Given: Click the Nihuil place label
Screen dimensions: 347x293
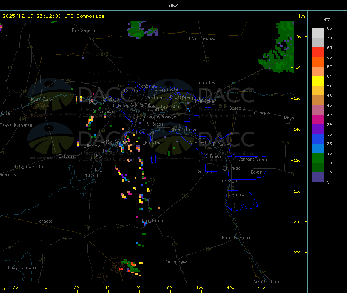Looking at the screenshot, I should 91,176.
